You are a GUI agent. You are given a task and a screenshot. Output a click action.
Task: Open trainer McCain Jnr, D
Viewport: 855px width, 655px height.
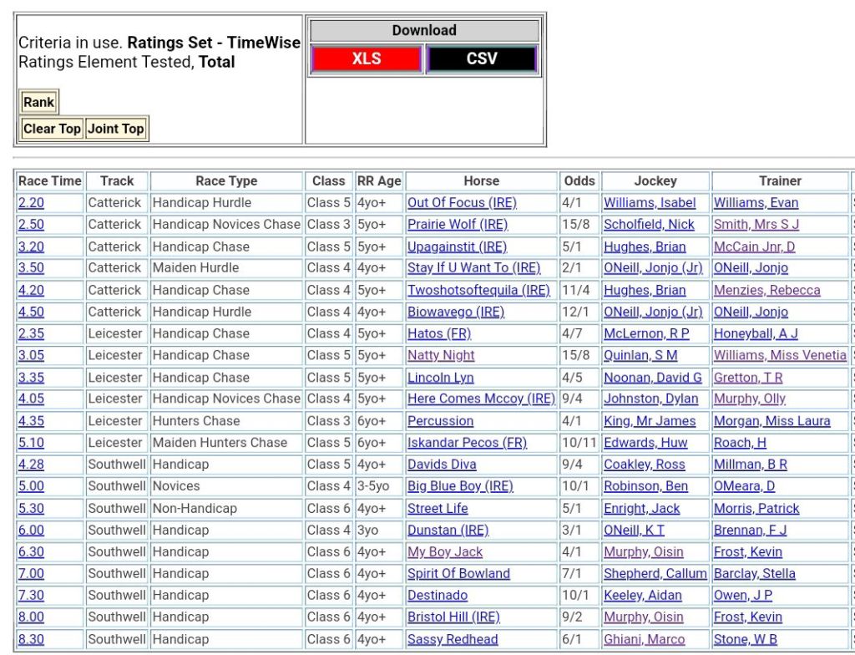(754, 246)
